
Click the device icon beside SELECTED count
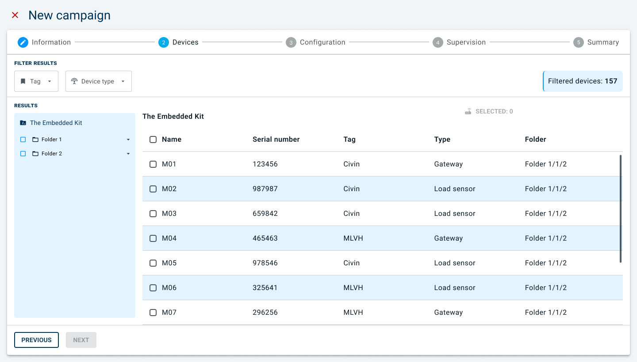[x=468, y=112]
